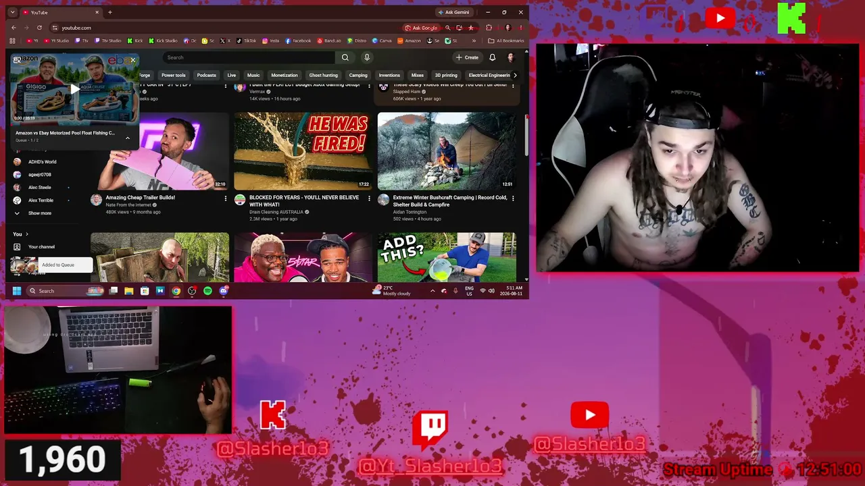The image size is (865, 486).
Task: Open the Amazon bookmark
Action: (409, 40)
